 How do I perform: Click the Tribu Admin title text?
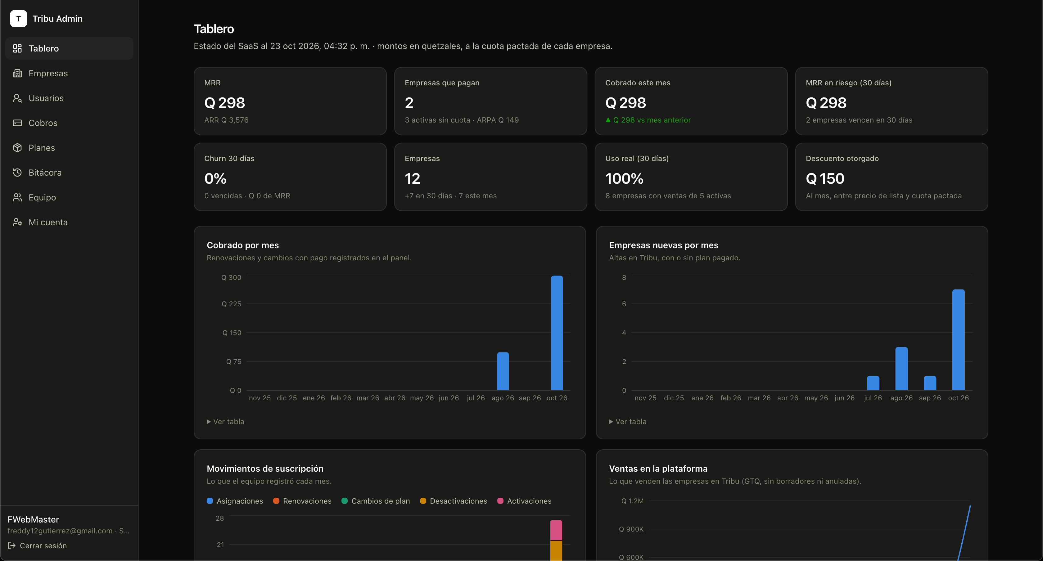click(x=57, y=19)
